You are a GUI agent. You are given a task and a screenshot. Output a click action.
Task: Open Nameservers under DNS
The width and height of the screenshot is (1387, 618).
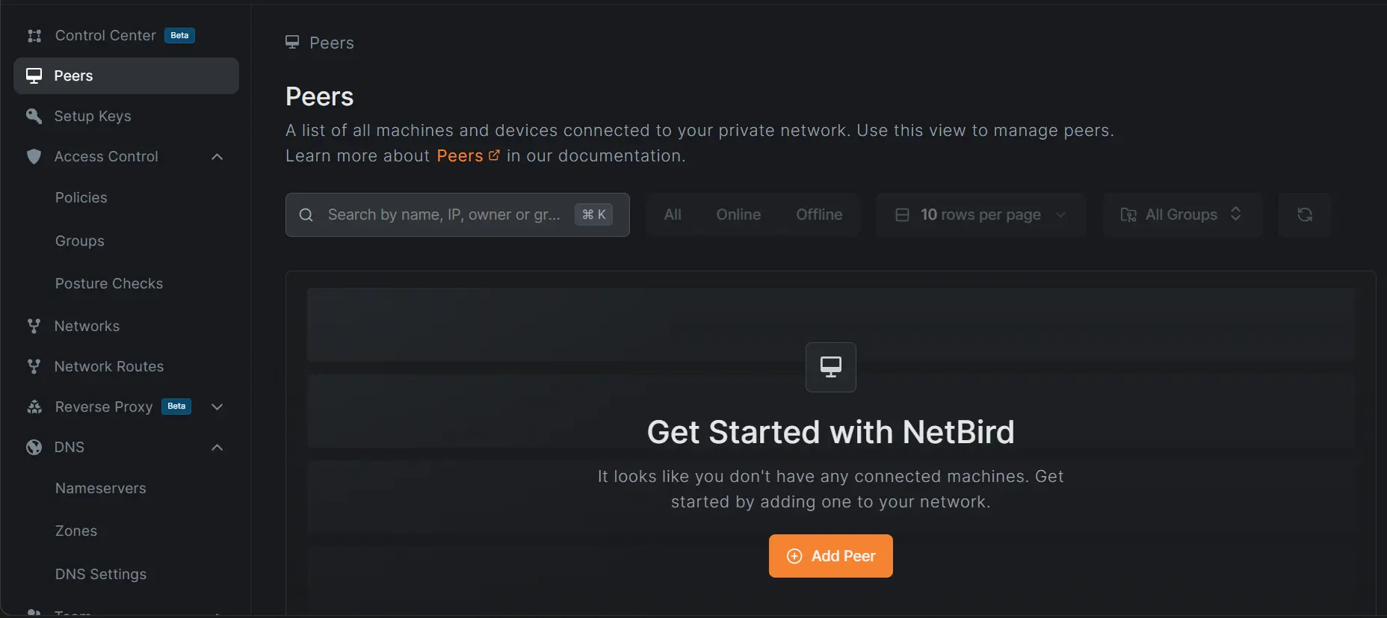click(100, 488)
